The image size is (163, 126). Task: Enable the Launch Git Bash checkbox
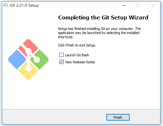pos(61,55)
